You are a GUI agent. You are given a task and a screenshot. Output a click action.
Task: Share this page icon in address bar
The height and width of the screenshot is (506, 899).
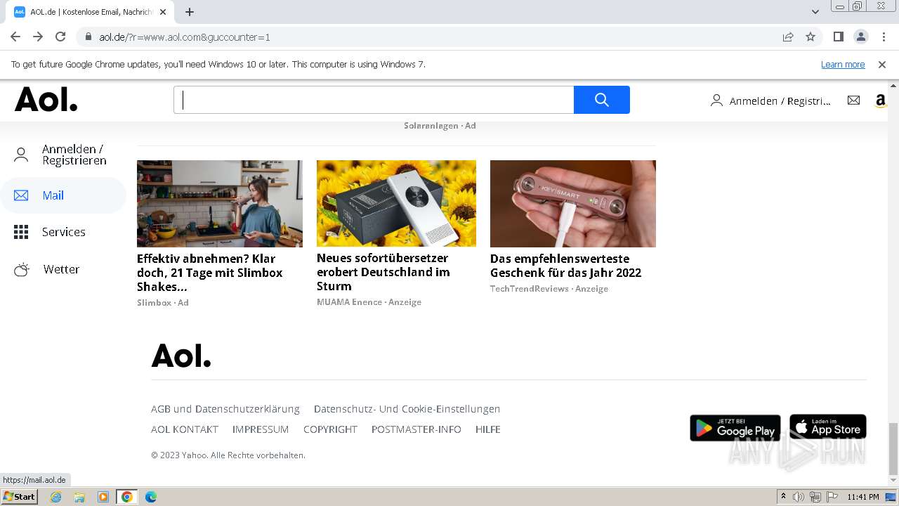(788, 37)
